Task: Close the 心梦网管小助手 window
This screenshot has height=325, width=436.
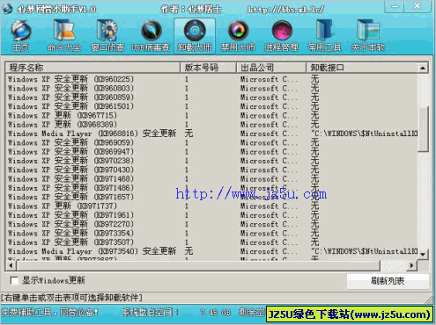Action: (x=418, y=6)
